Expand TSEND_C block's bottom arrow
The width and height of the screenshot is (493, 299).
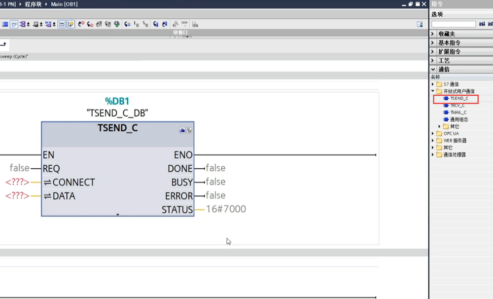click(117, 215)
